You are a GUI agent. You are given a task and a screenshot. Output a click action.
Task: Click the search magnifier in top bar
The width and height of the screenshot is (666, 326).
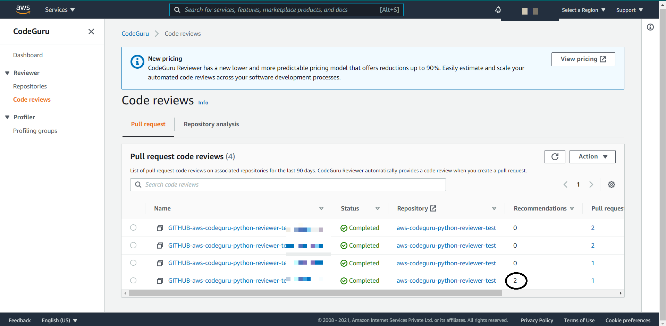[x=177, y=10]
